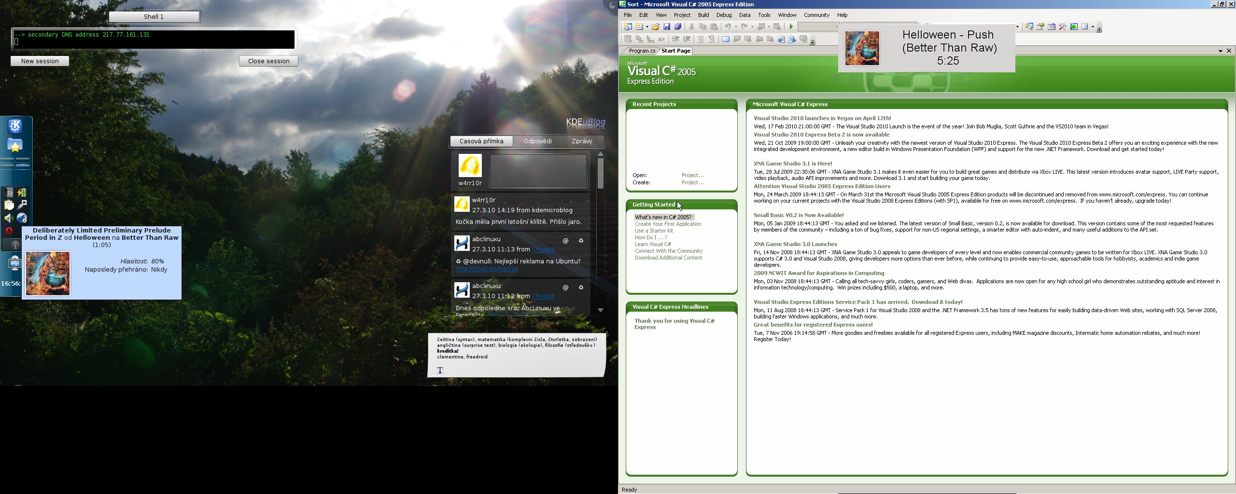1236x494 pixels.
Task: Open Project link in Recent Projects
Action: (x=692, y=175)
